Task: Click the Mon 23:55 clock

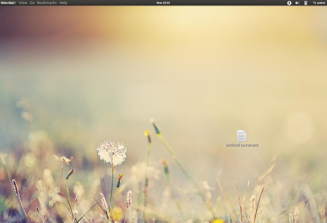Action: pyautogui.click(x=163, y=3)
